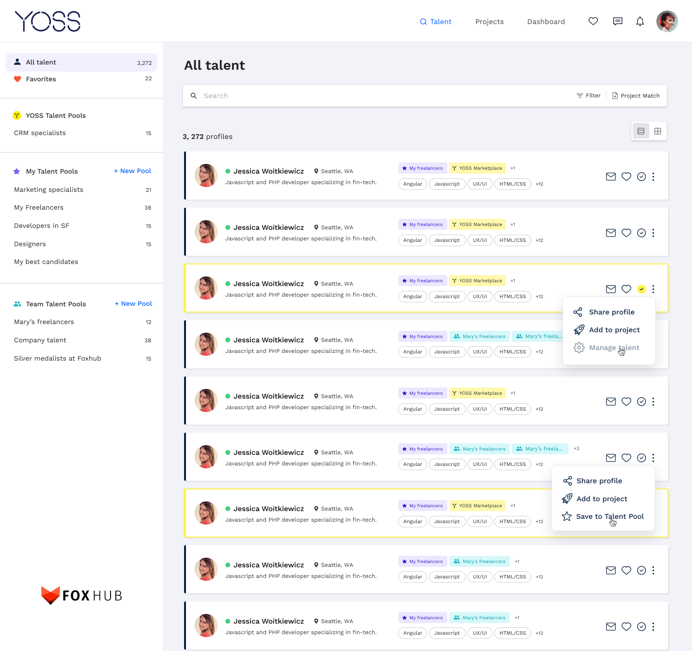Click + New Pool beside My Talent Pools
Screen dimensions: 692x651
pos(133,171)
